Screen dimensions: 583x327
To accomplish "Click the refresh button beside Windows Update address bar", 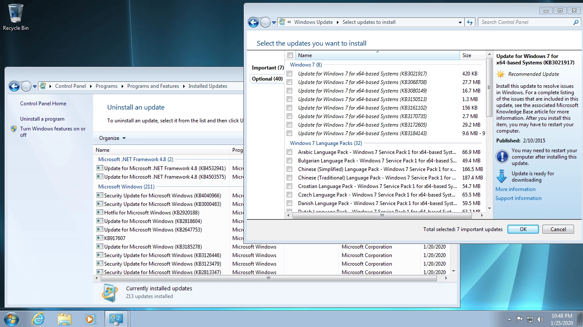I will click(x=470, y=22).
